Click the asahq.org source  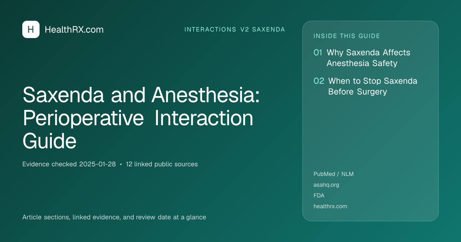pyautogui.click(x=326, y=185)
